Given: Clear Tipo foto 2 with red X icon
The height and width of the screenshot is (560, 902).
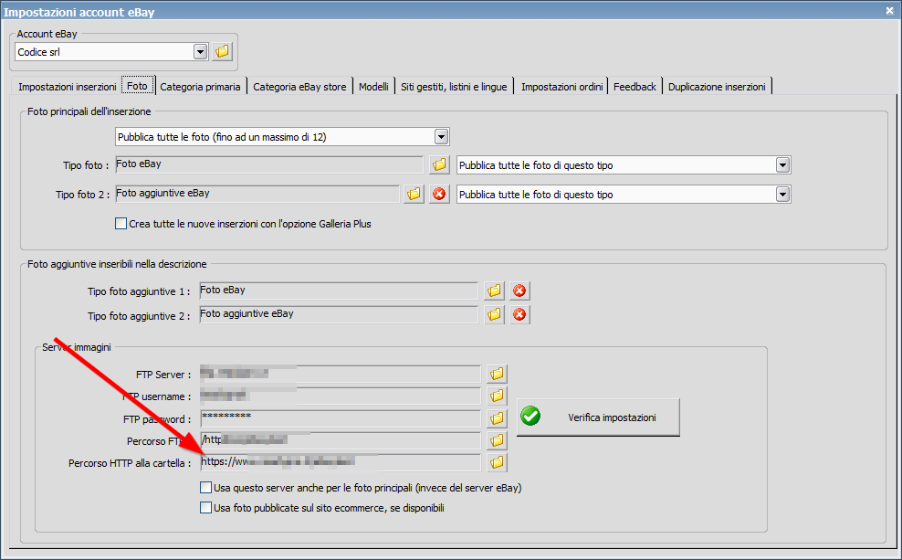Looking at the screenshot, I should [439, 194].
